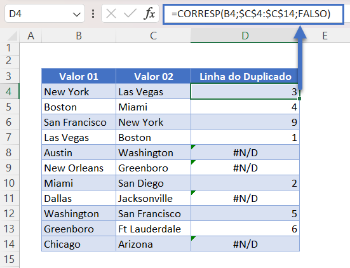Select Greenboro in Valor 01 column
This screenshot has height=268, width=350.
(x=79, y=229)
